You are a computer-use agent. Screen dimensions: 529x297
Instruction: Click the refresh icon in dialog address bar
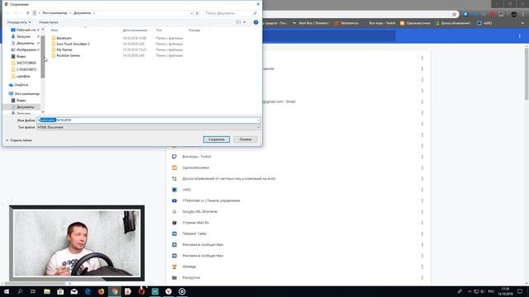pos(198,13)
